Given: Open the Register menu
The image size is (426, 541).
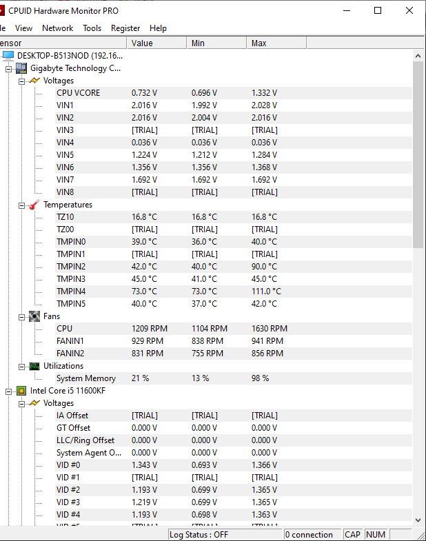Looking at the screenshot, I should tap(125, 28).
